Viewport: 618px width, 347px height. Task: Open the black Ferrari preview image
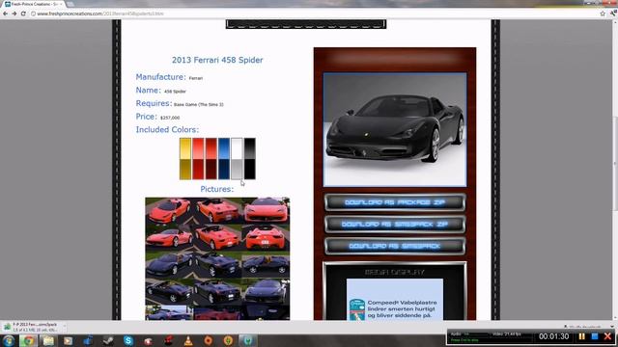click(395, 129)
